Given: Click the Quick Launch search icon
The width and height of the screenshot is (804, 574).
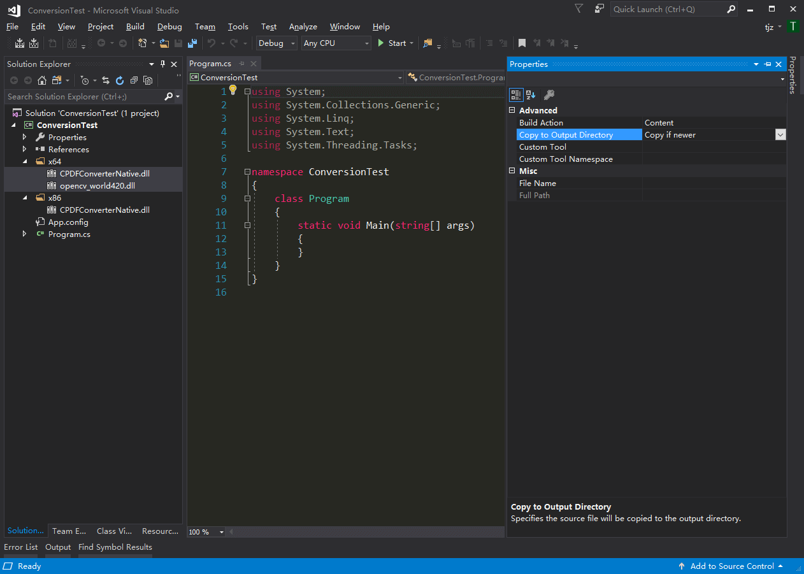Looking at the screenshot, I should tap(731, 9).
